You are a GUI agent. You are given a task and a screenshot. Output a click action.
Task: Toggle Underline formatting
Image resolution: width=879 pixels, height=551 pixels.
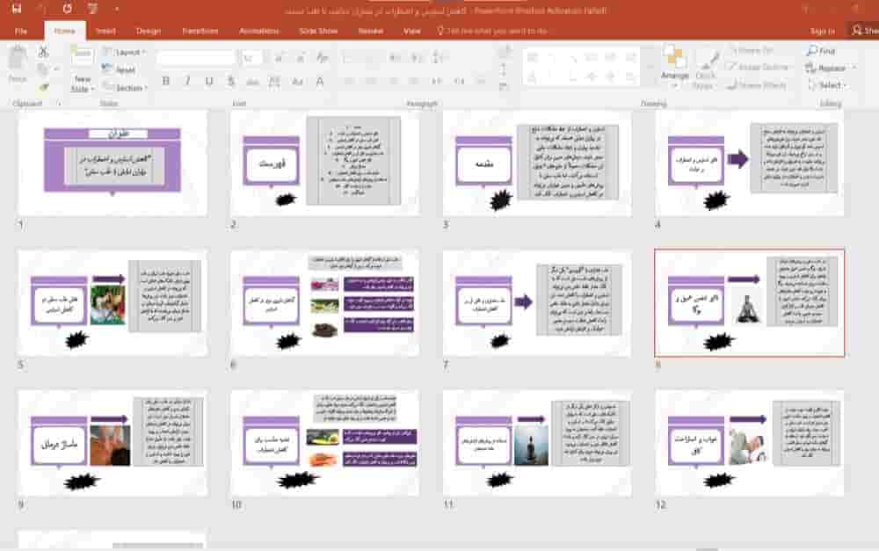tap(209, 81)
